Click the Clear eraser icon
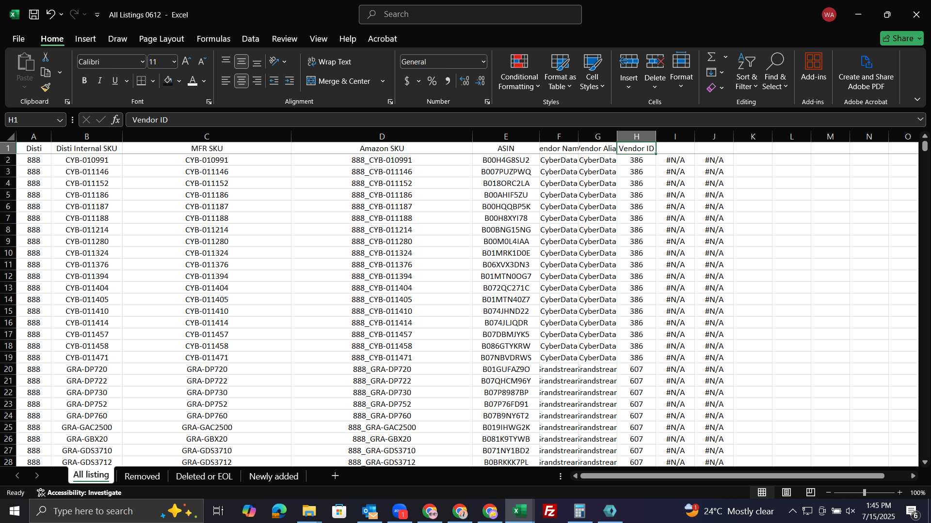The width and height of the screenshot is (931, 523). click(x=711, y=88)
